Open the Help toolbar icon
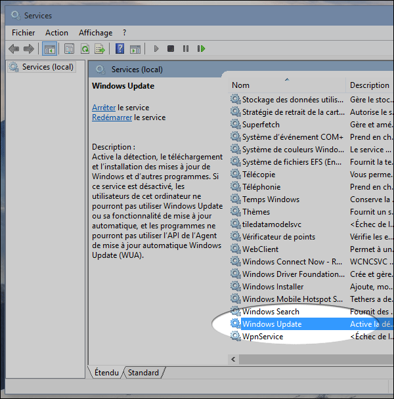 [120, 49]
